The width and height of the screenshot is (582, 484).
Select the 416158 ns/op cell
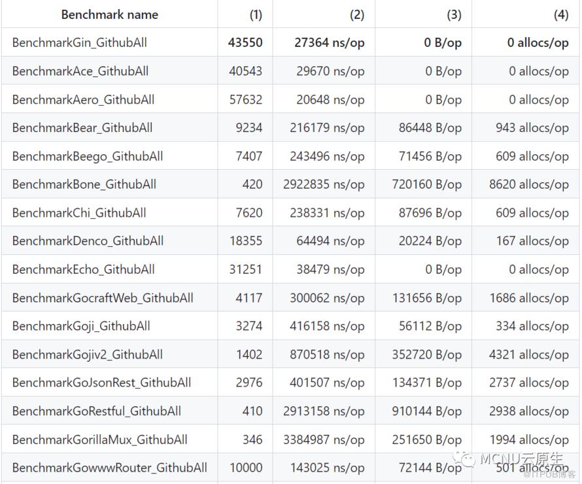(x=327, y=326)
